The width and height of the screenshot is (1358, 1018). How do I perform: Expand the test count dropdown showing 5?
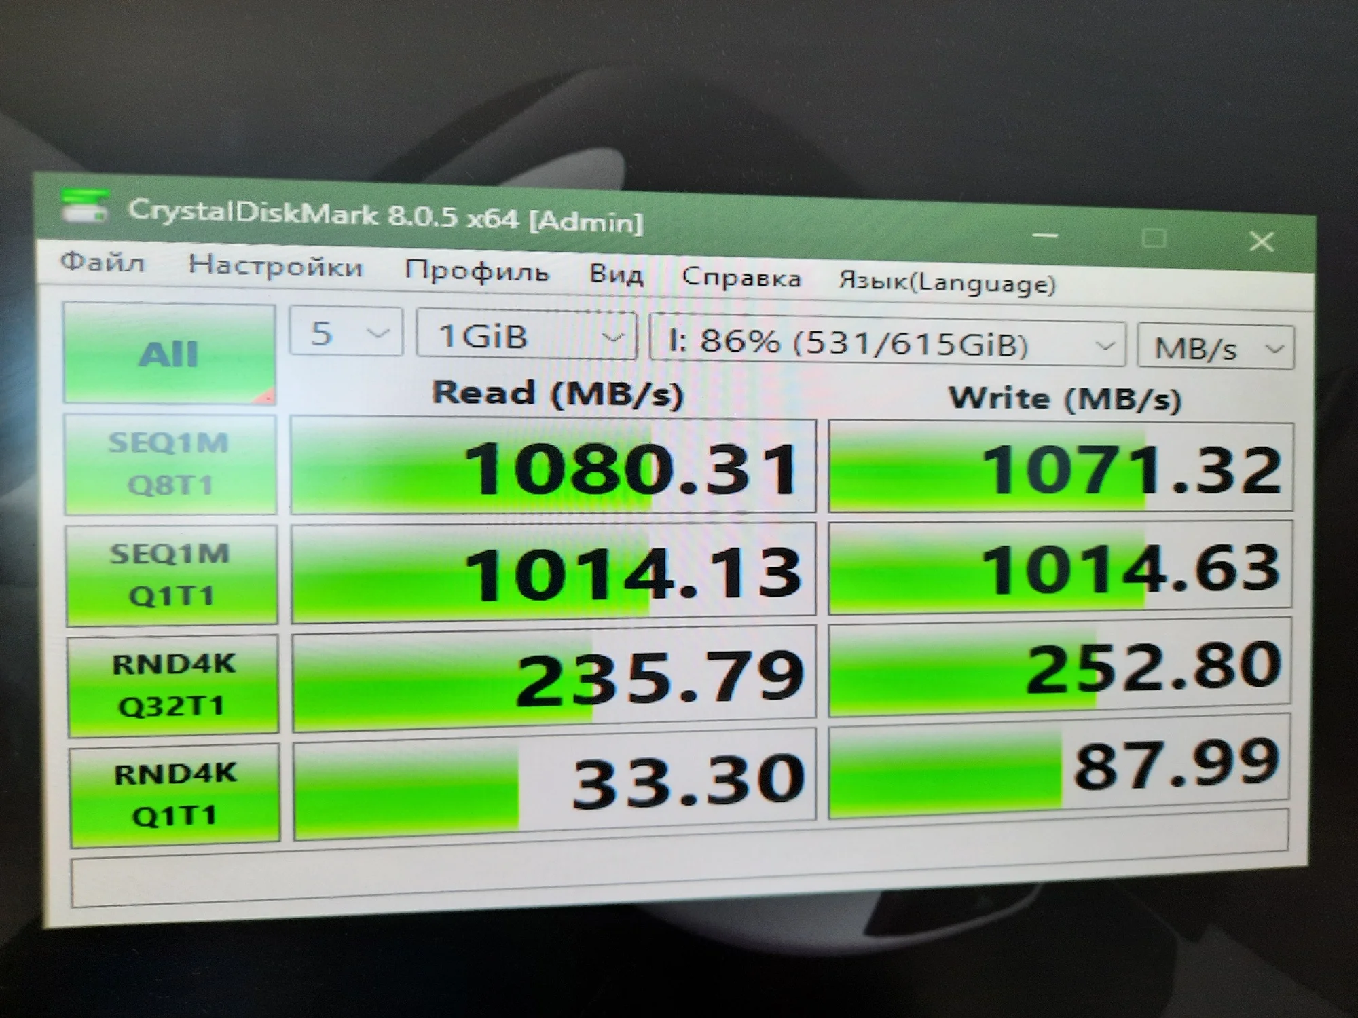point(346,333)
